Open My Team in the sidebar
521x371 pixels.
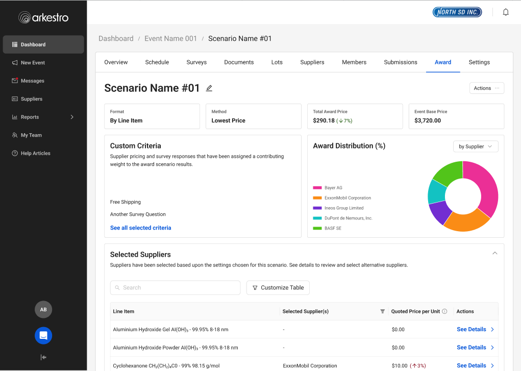click(31, 135)
